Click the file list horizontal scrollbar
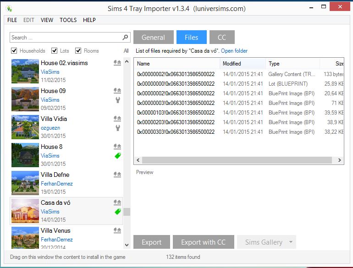353x268 pixels. tap(237, 160)
